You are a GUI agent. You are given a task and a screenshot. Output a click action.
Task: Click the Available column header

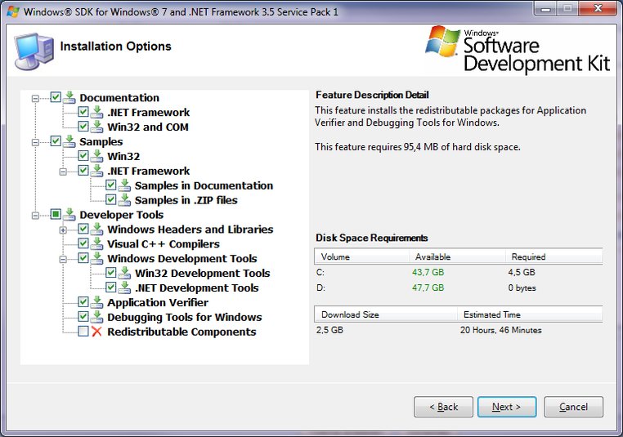tap(457, 256)
